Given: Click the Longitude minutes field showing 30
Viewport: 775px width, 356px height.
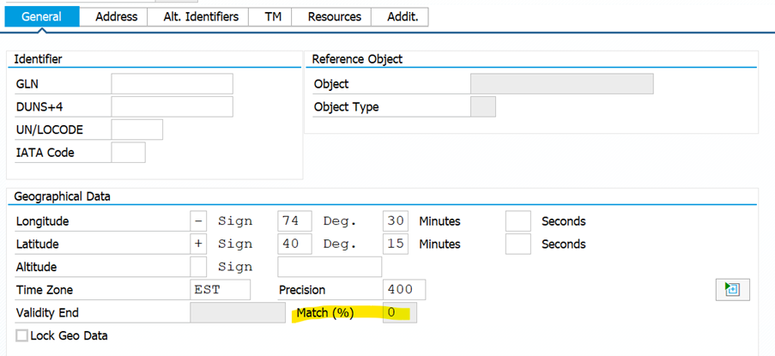Looking at the screenshot, I should click(x=396, y=221).
